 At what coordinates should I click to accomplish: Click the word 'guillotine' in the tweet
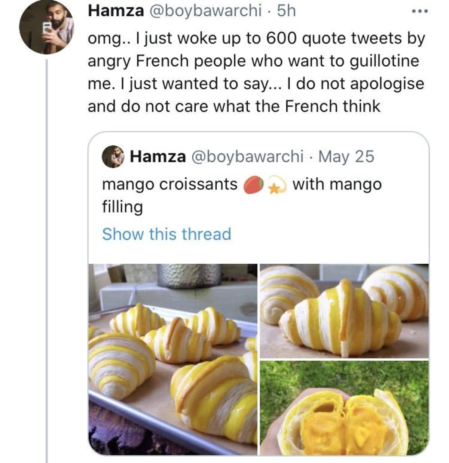pyautogui.click(x=384, y=61)
